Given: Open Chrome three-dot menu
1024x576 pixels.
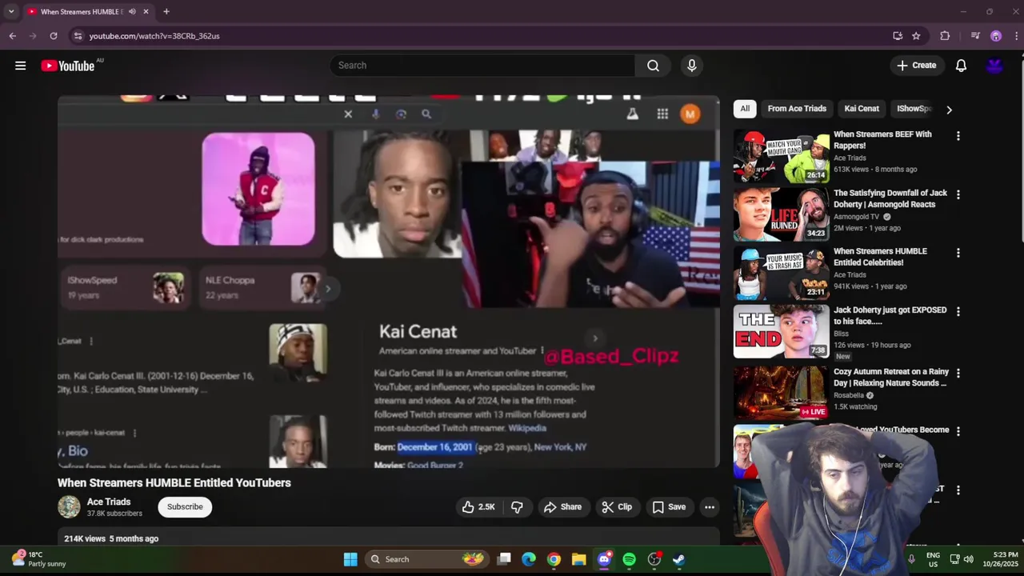Looking at the screenshot, I should tap(1016, 36).
